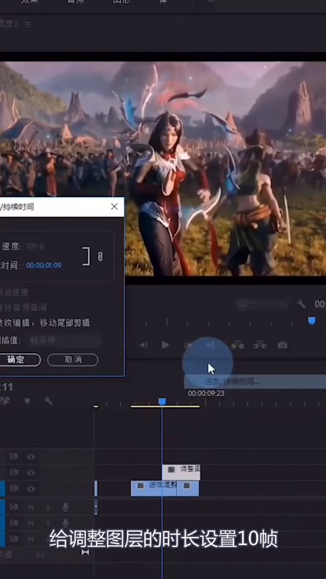Click the Lift icon in program monitor
Viewport: 326px width, 579px height.
[237, 345]
